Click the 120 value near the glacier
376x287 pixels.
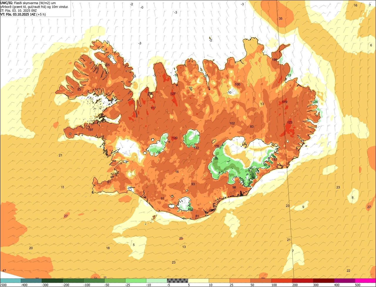(175, 138)
